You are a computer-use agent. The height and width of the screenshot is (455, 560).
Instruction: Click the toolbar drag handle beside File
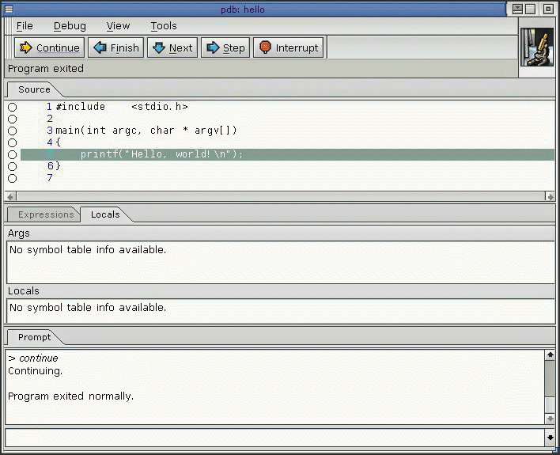(8, 26)
